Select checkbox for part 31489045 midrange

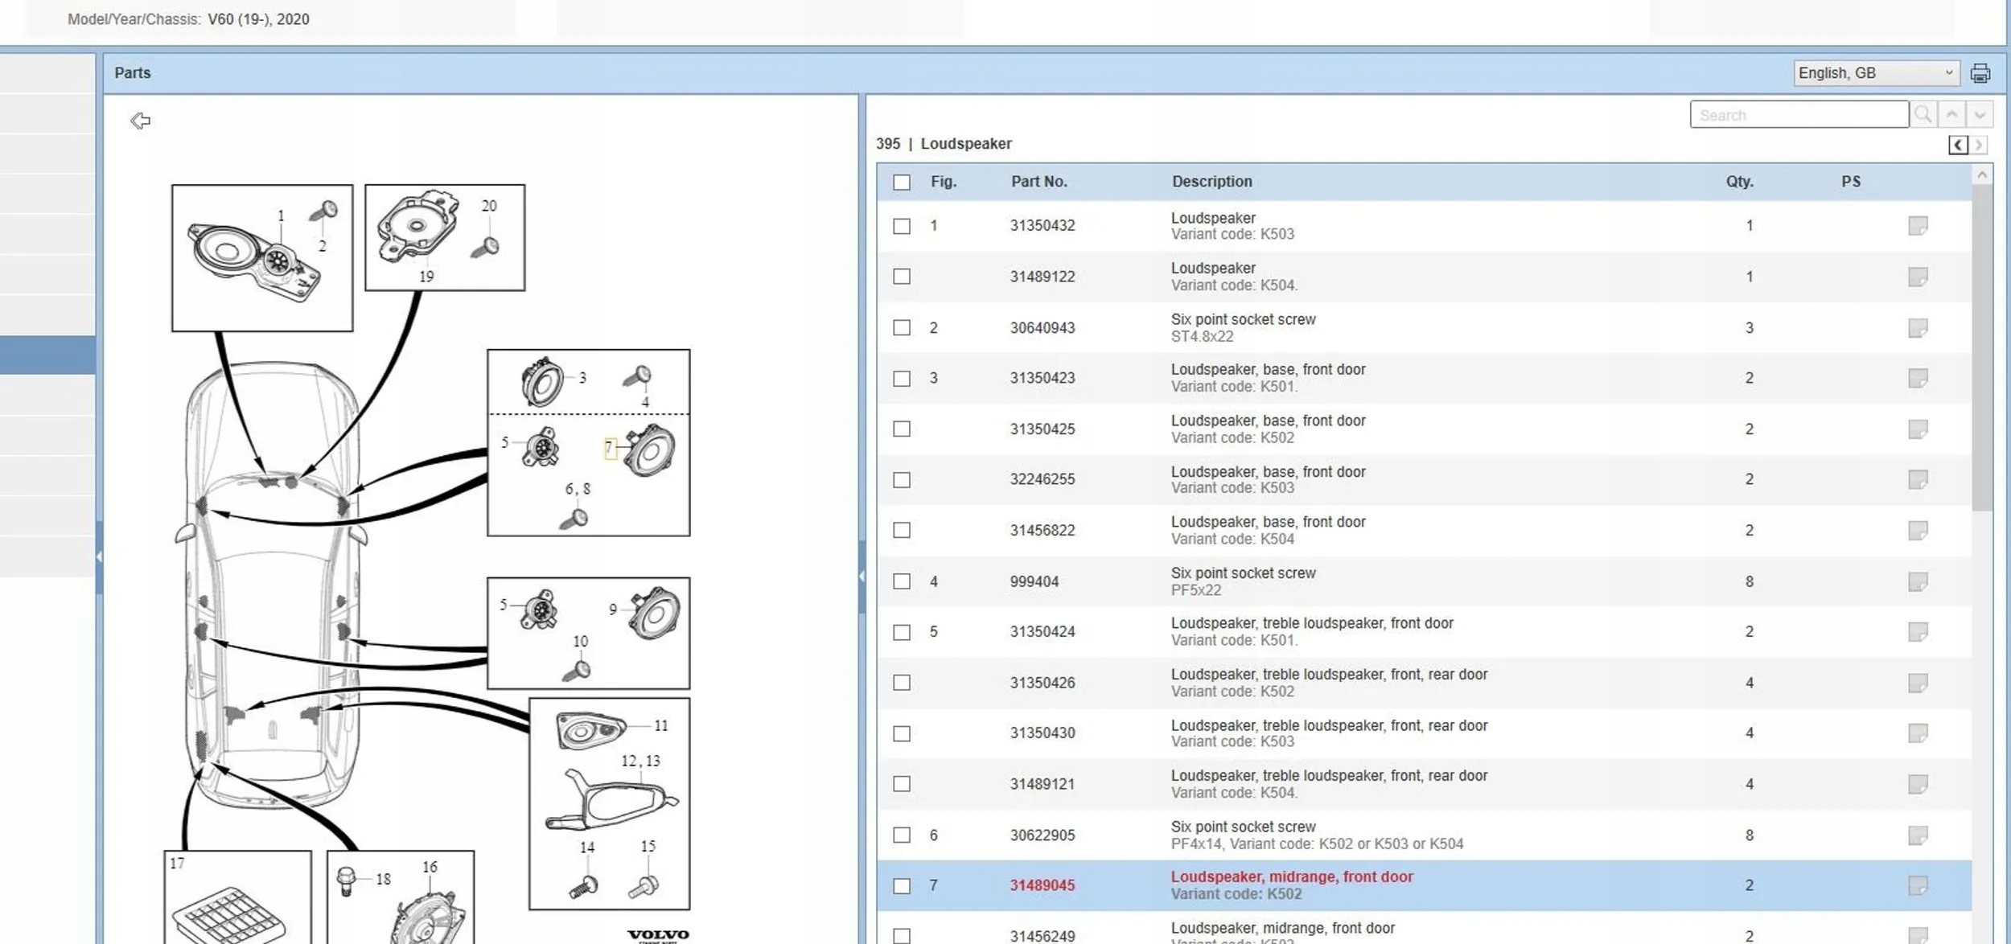pyautogui.click(x=902, y=886)
